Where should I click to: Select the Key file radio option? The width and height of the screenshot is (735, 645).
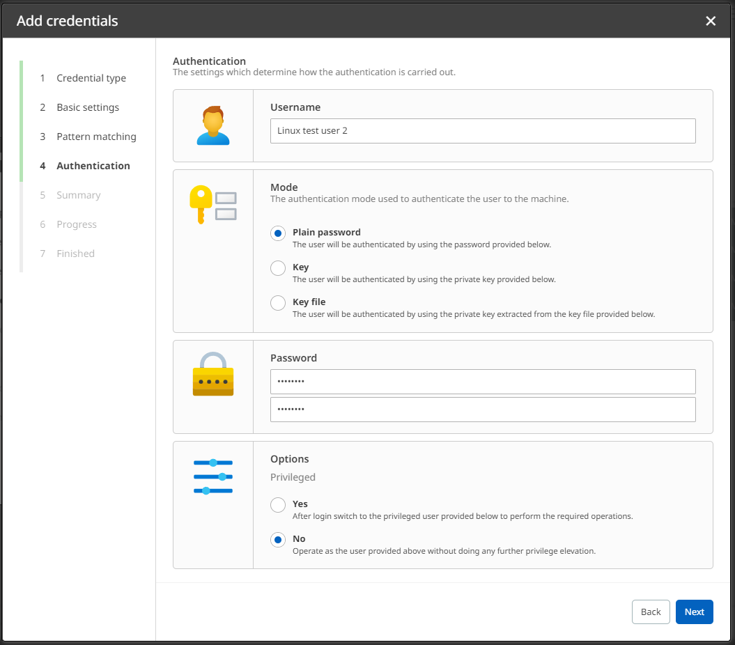tap(278, 303)
